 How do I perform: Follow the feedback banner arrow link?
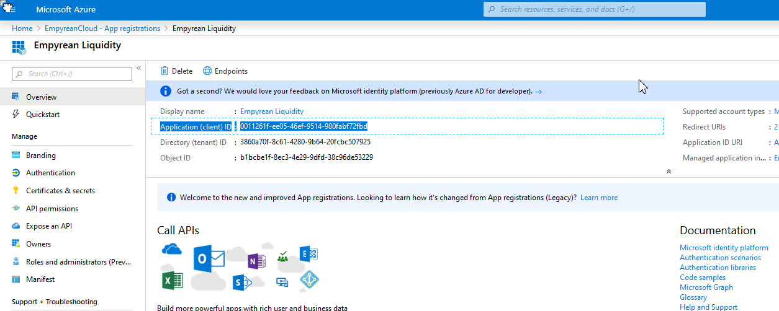click(538, 92)
